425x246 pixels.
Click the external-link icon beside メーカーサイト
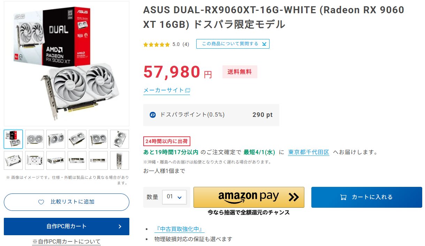(188, 90)
